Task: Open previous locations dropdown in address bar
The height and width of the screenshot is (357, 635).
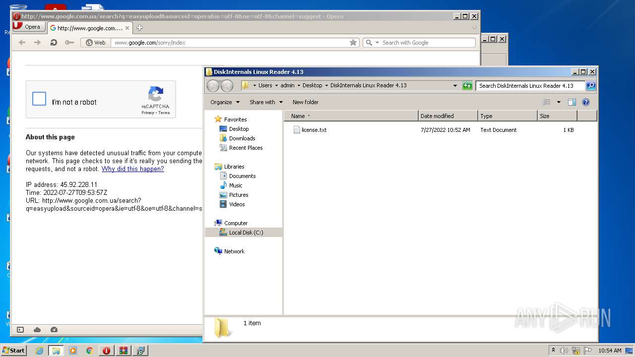Action: coord(455,85)
